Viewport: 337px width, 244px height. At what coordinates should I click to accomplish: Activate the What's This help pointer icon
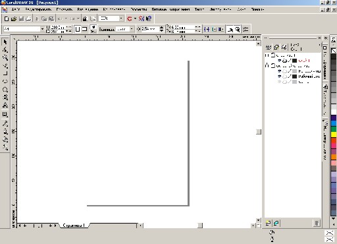pos(149,18)
